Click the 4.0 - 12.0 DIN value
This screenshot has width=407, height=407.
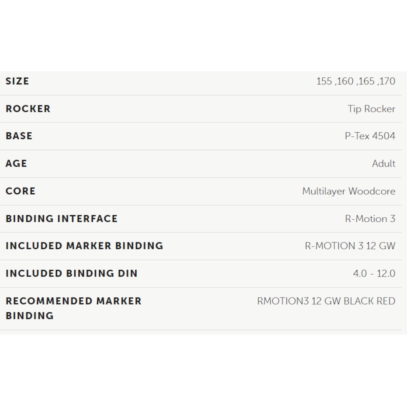pyautogui.click(x=374, y=273)
